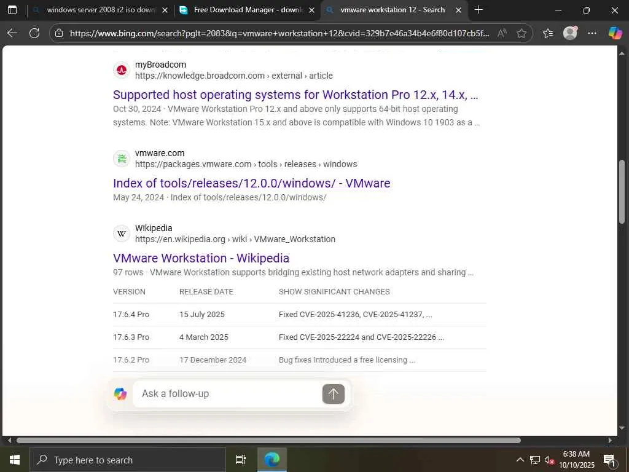Click the 17 December 2024 release date
Image resolution: width=629 pixels, height=472 pixels.
click(213, 360)
